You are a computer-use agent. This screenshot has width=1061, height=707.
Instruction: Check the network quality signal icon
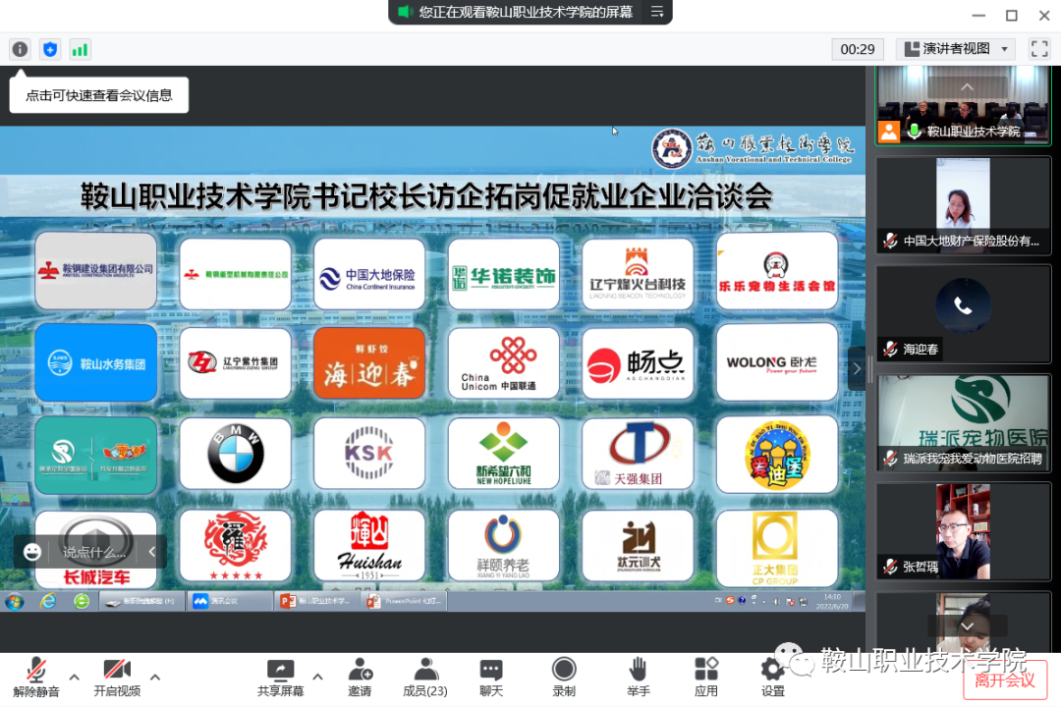(80, 49)
